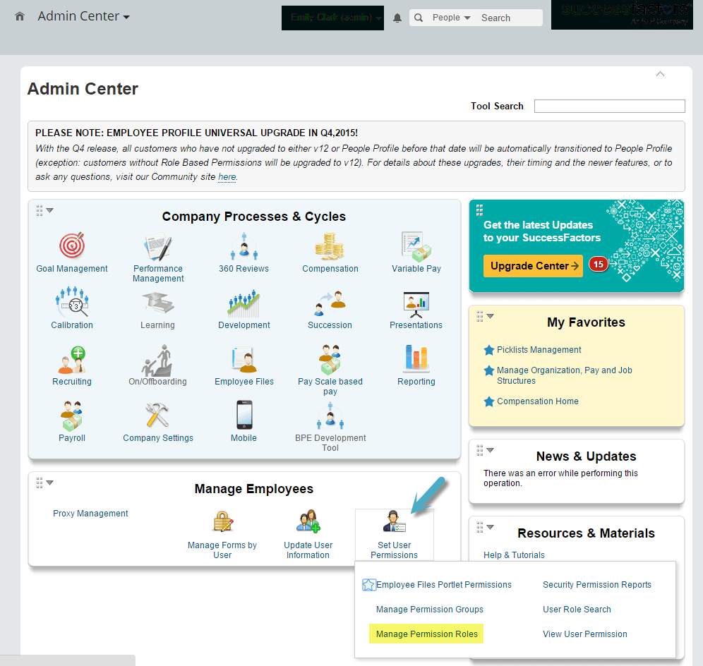Open the Proxy Management link

click(x=90, y=514)
